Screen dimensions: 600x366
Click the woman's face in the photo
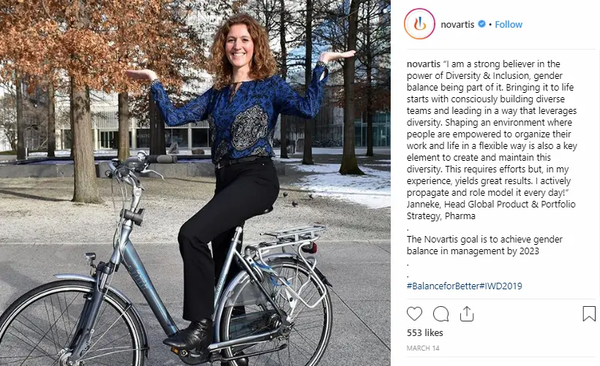[239, 45]
